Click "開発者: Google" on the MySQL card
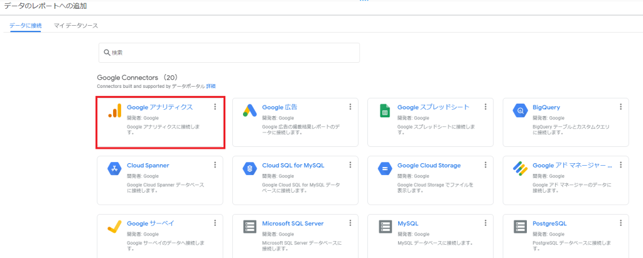Viewport: 643px width, 258px height. pyautogui.click(x=413, y=234)
